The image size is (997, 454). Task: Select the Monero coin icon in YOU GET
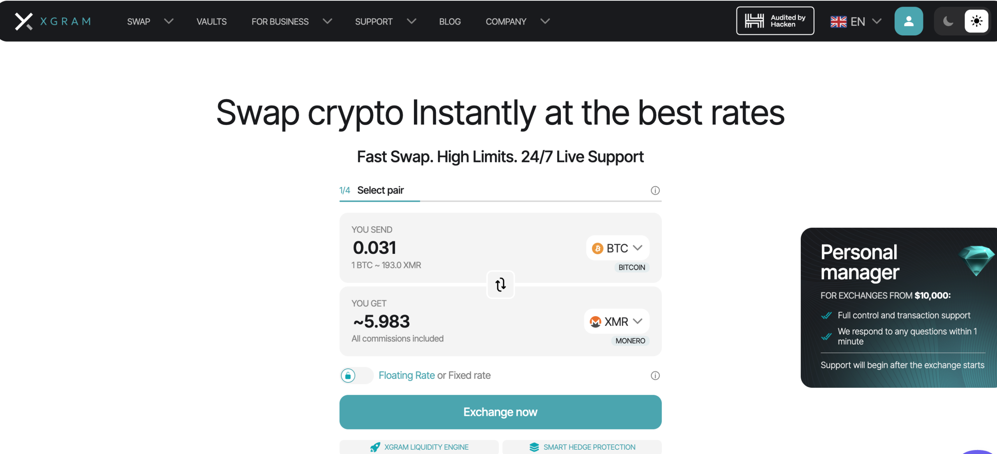tap(595, 321)
